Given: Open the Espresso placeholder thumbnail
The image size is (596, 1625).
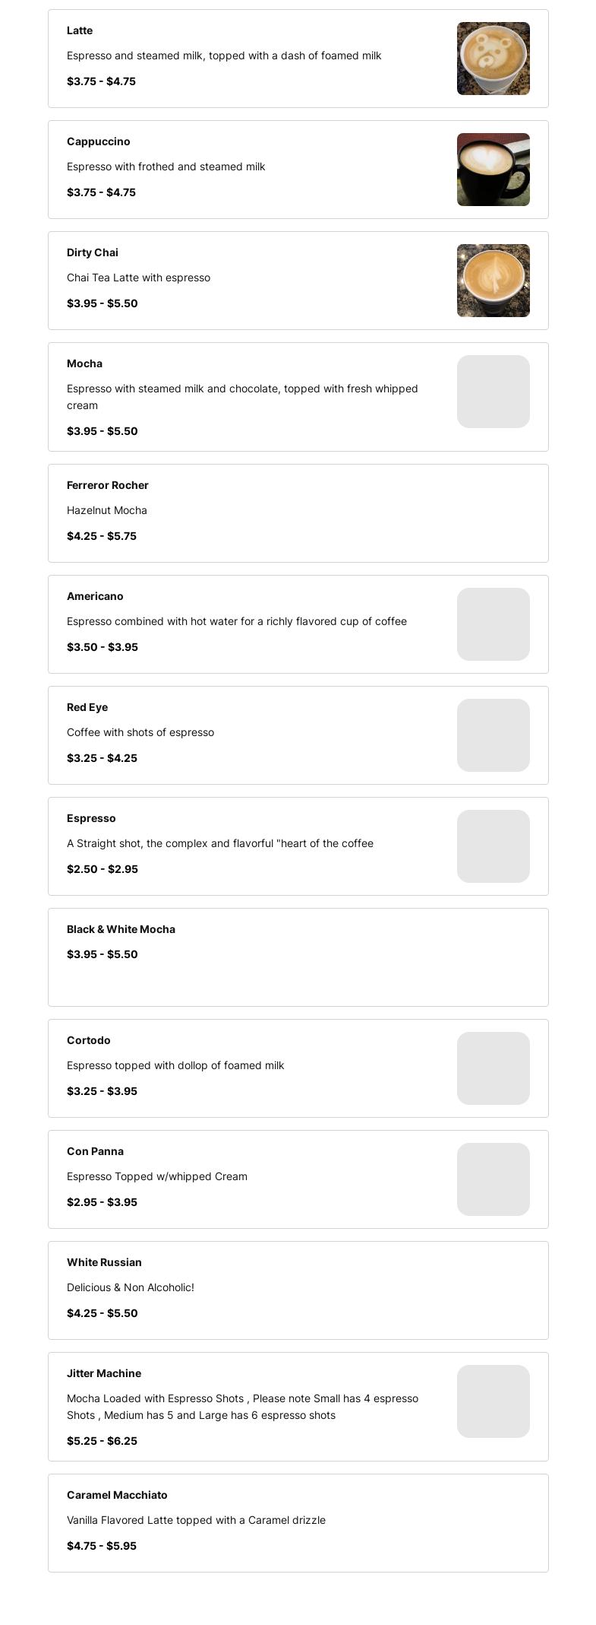Looking at the screenshot, I should tap(493, 846).
